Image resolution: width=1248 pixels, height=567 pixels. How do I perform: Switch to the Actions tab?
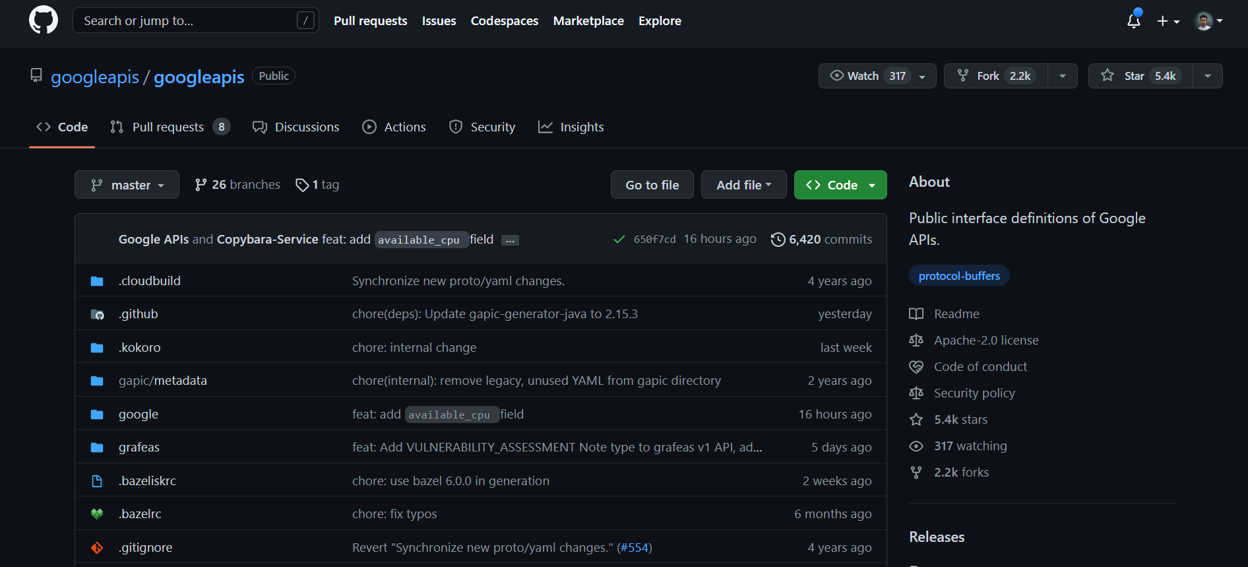[x=394, y=127]
